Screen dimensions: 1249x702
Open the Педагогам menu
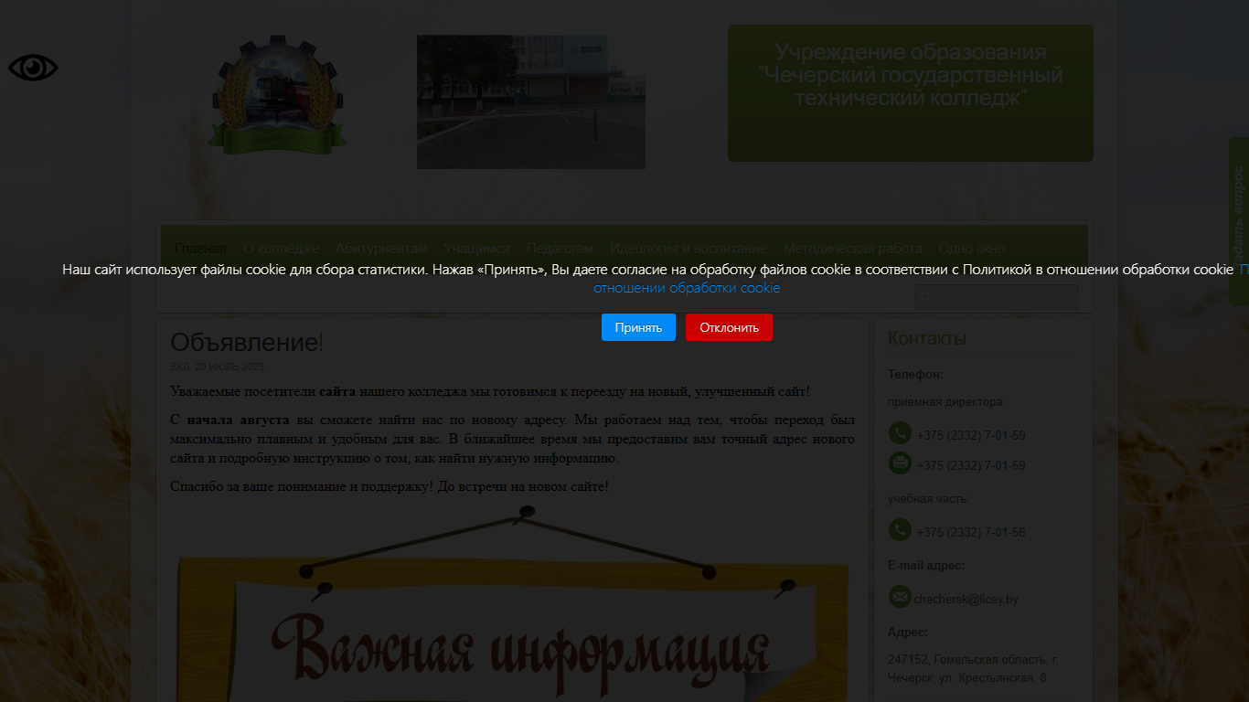click(x=560, y=249)
